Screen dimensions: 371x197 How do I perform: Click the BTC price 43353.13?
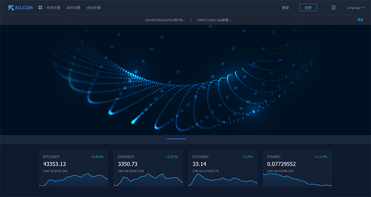pyautogui.click(x=54, y=164)
